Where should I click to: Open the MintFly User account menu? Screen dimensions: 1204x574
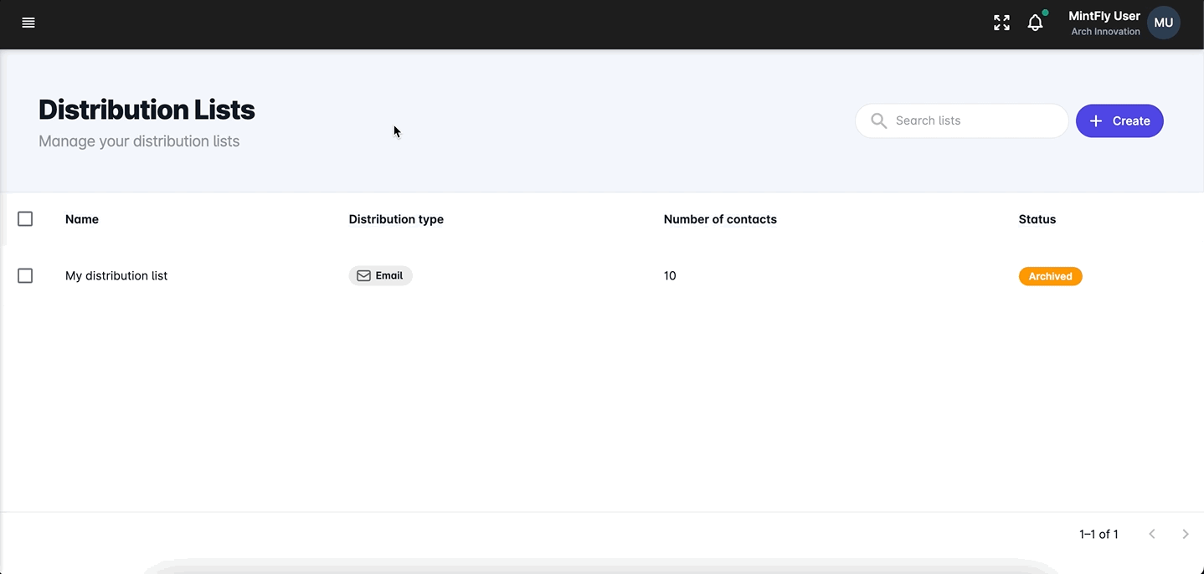(1104, 23)
